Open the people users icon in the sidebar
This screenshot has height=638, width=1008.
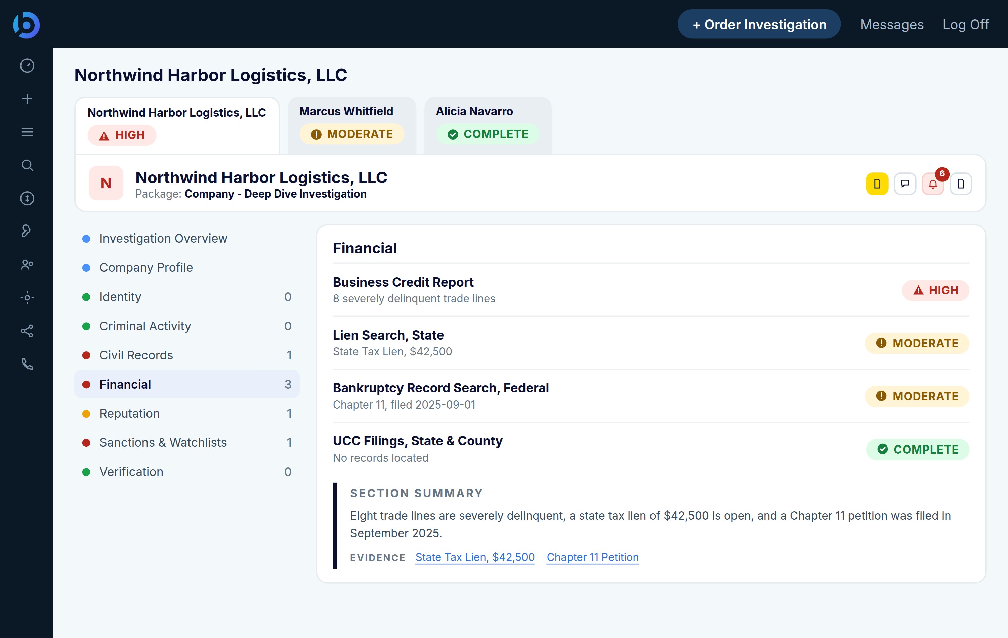(x=27, y=265)
